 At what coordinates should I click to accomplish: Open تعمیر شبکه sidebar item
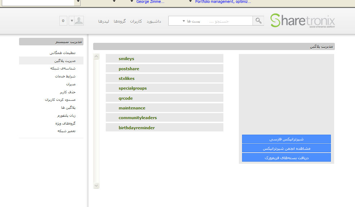coord(66,131)
